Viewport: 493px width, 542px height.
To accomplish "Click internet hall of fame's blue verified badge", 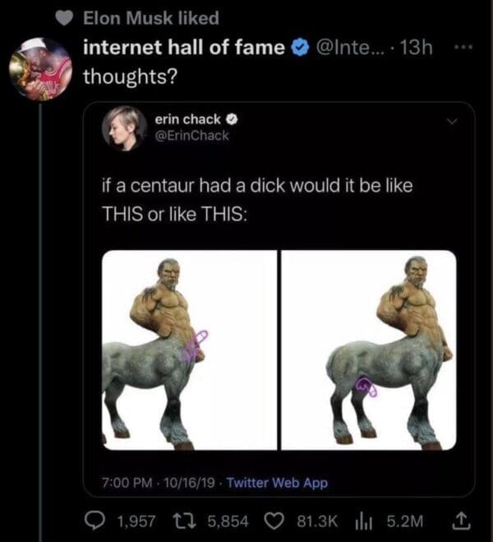I will 299,49.
